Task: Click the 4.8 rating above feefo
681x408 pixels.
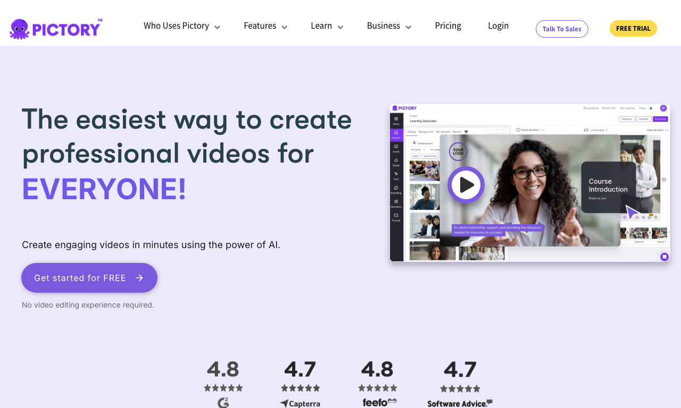Action: click(x=377, y=369)
